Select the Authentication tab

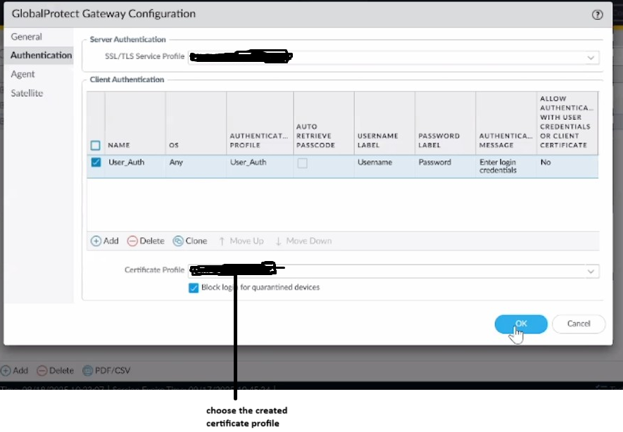pyautogui.click(x=41, y=55)
